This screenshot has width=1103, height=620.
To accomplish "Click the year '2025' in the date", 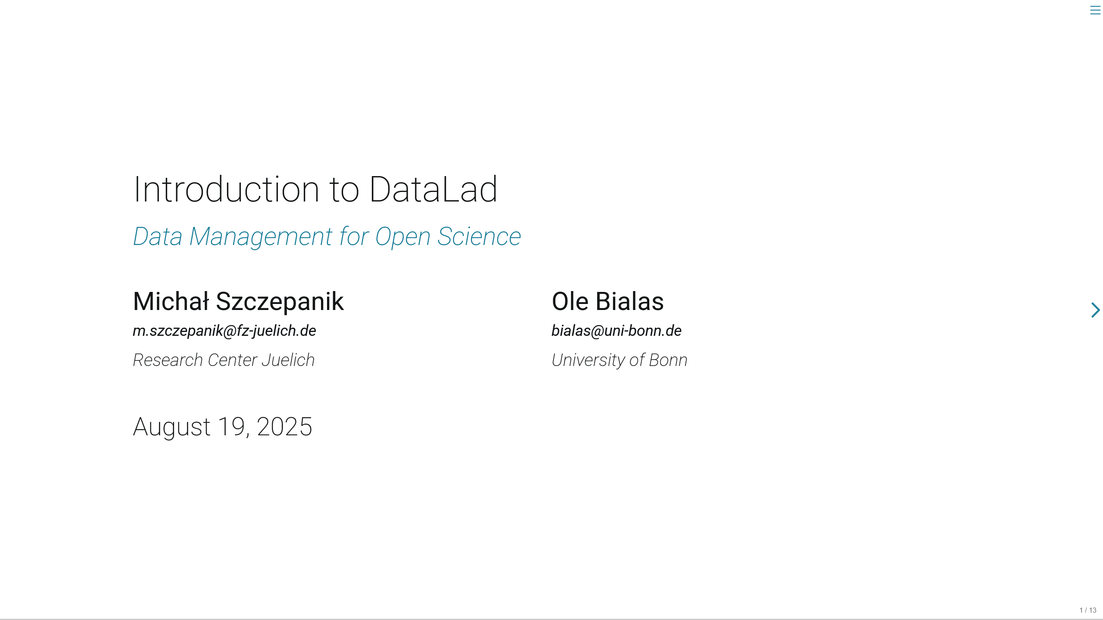I will click(x=284, y=427).
